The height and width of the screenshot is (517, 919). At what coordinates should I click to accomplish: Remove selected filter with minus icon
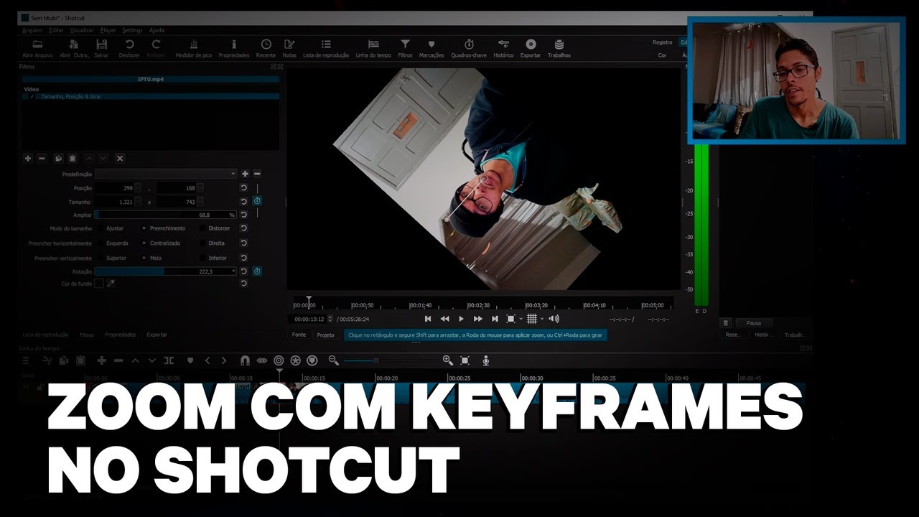[x=42, y=158]
